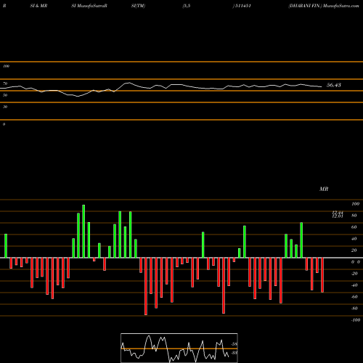Click the end of the white RSI line
Image resolution: width=363 pixels, height=363 pixels.
[322, 86]
